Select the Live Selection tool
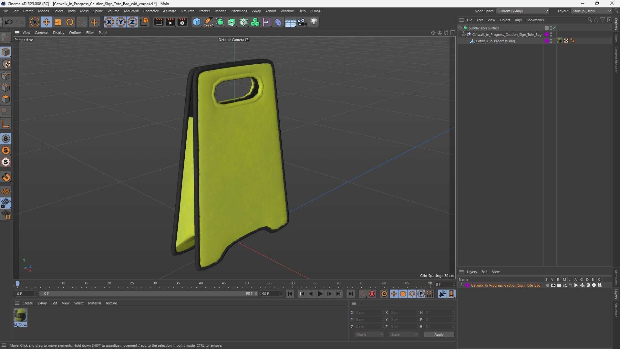The width and height of the screenshot is (620, 349). (x=35, y=22)
